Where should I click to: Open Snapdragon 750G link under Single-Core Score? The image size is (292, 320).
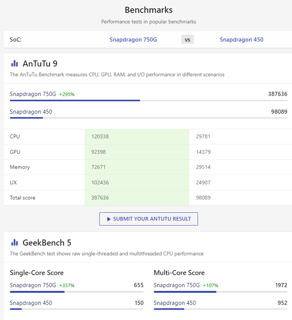click(33, 285)
